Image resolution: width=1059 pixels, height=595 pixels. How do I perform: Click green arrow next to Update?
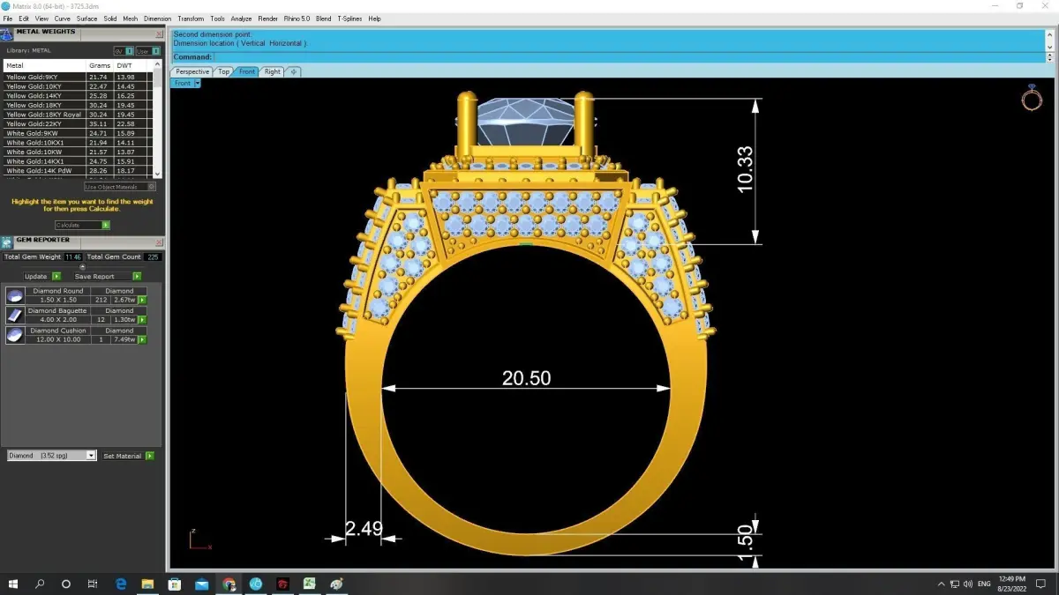coord(55,277)
